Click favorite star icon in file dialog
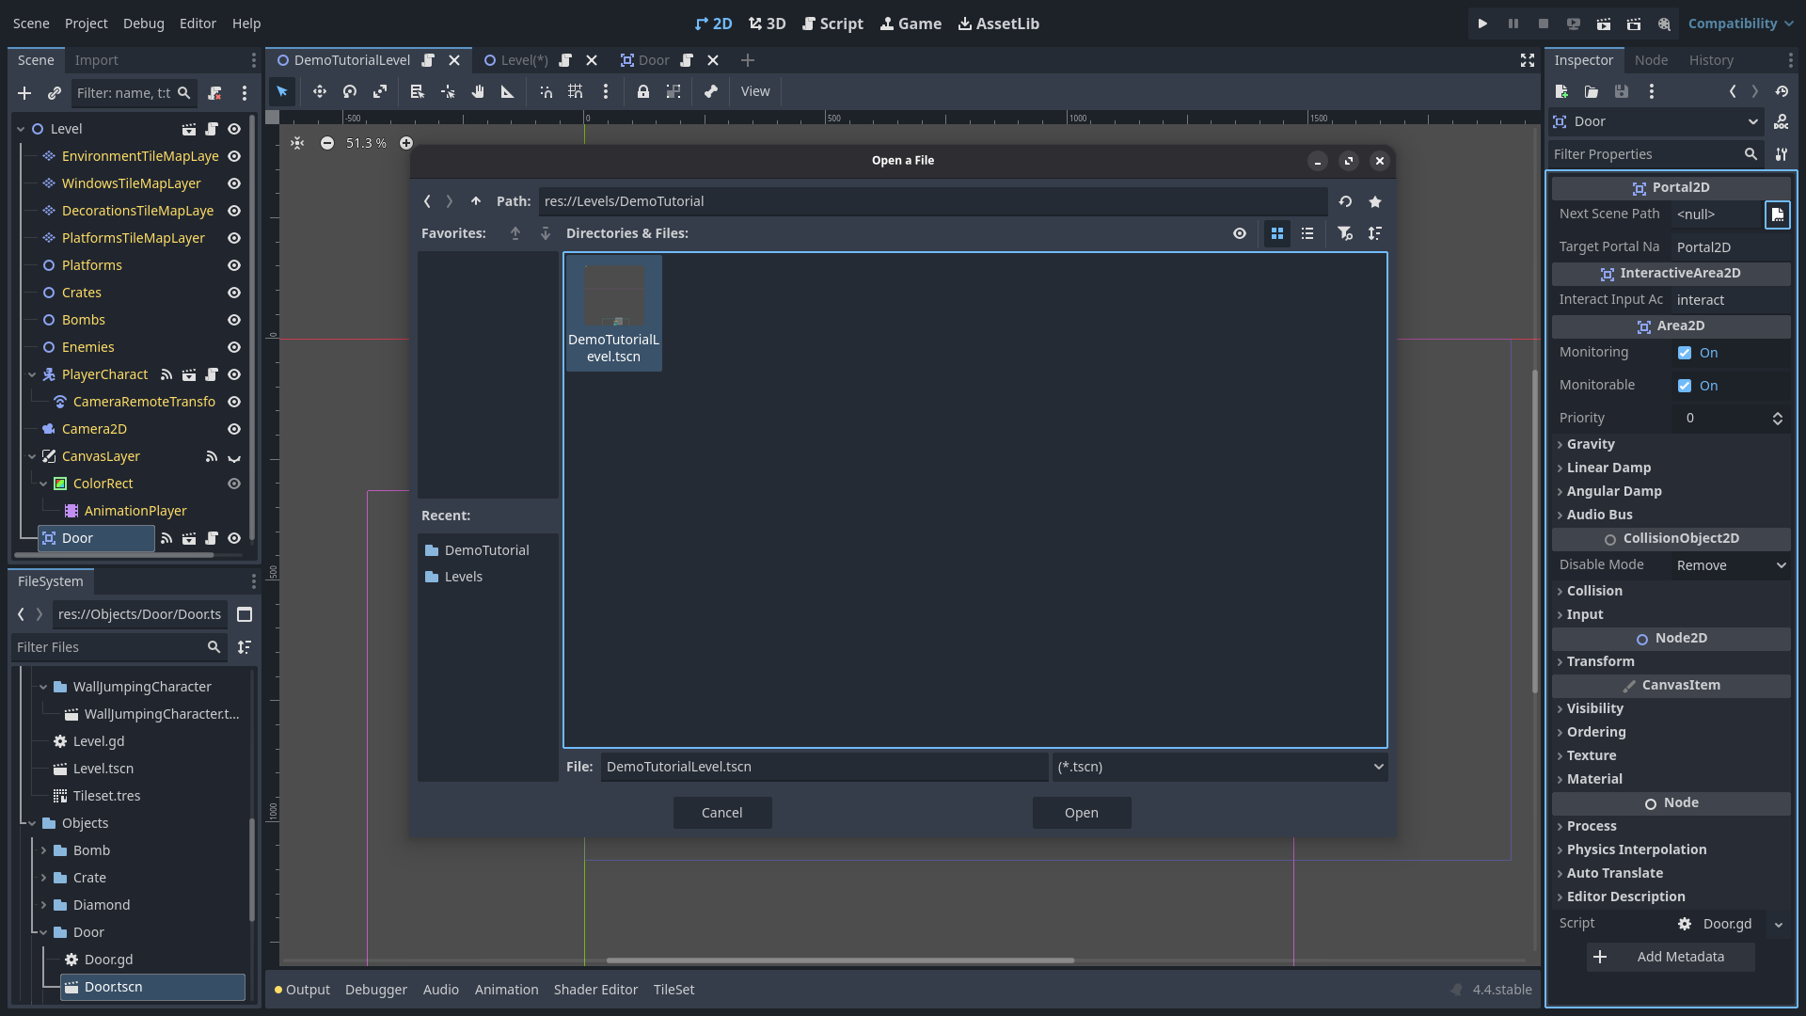 [x=1375, y=201]
